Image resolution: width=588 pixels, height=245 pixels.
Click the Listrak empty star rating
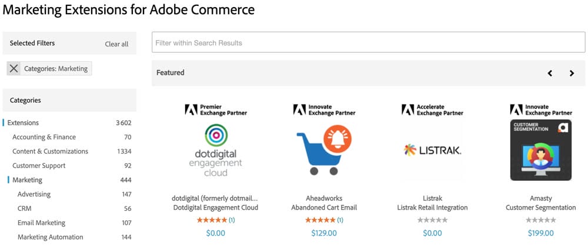coord(432,220)
